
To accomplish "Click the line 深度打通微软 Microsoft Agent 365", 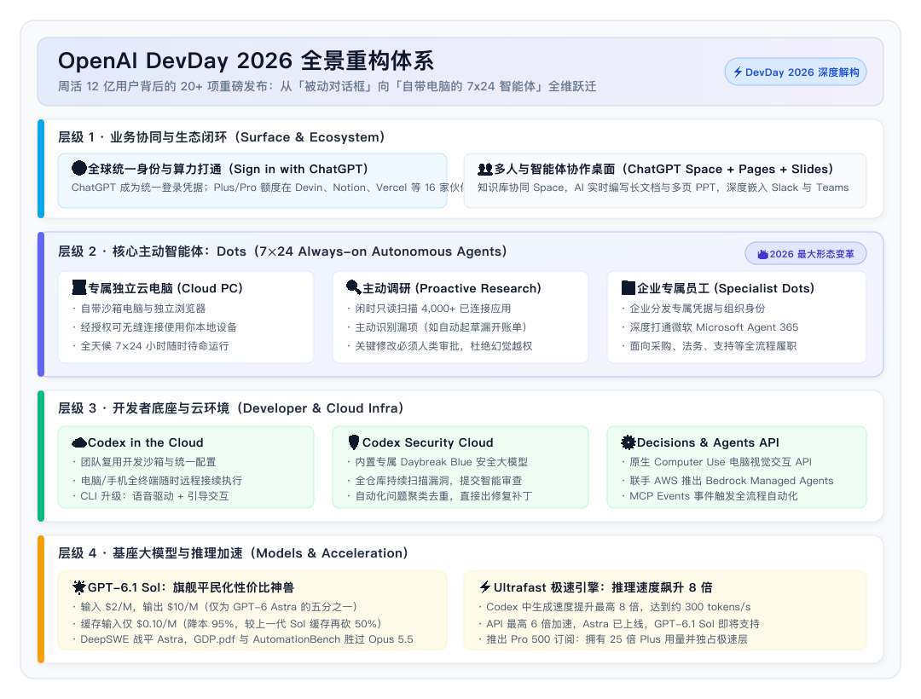I will pos(710,326).
